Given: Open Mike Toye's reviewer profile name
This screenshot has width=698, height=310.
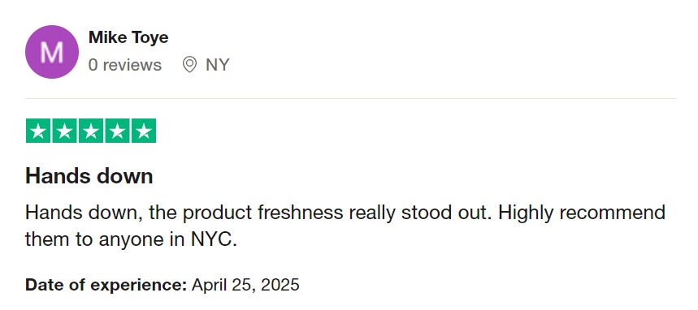Looking at the screenshot, I should point(128,37).
